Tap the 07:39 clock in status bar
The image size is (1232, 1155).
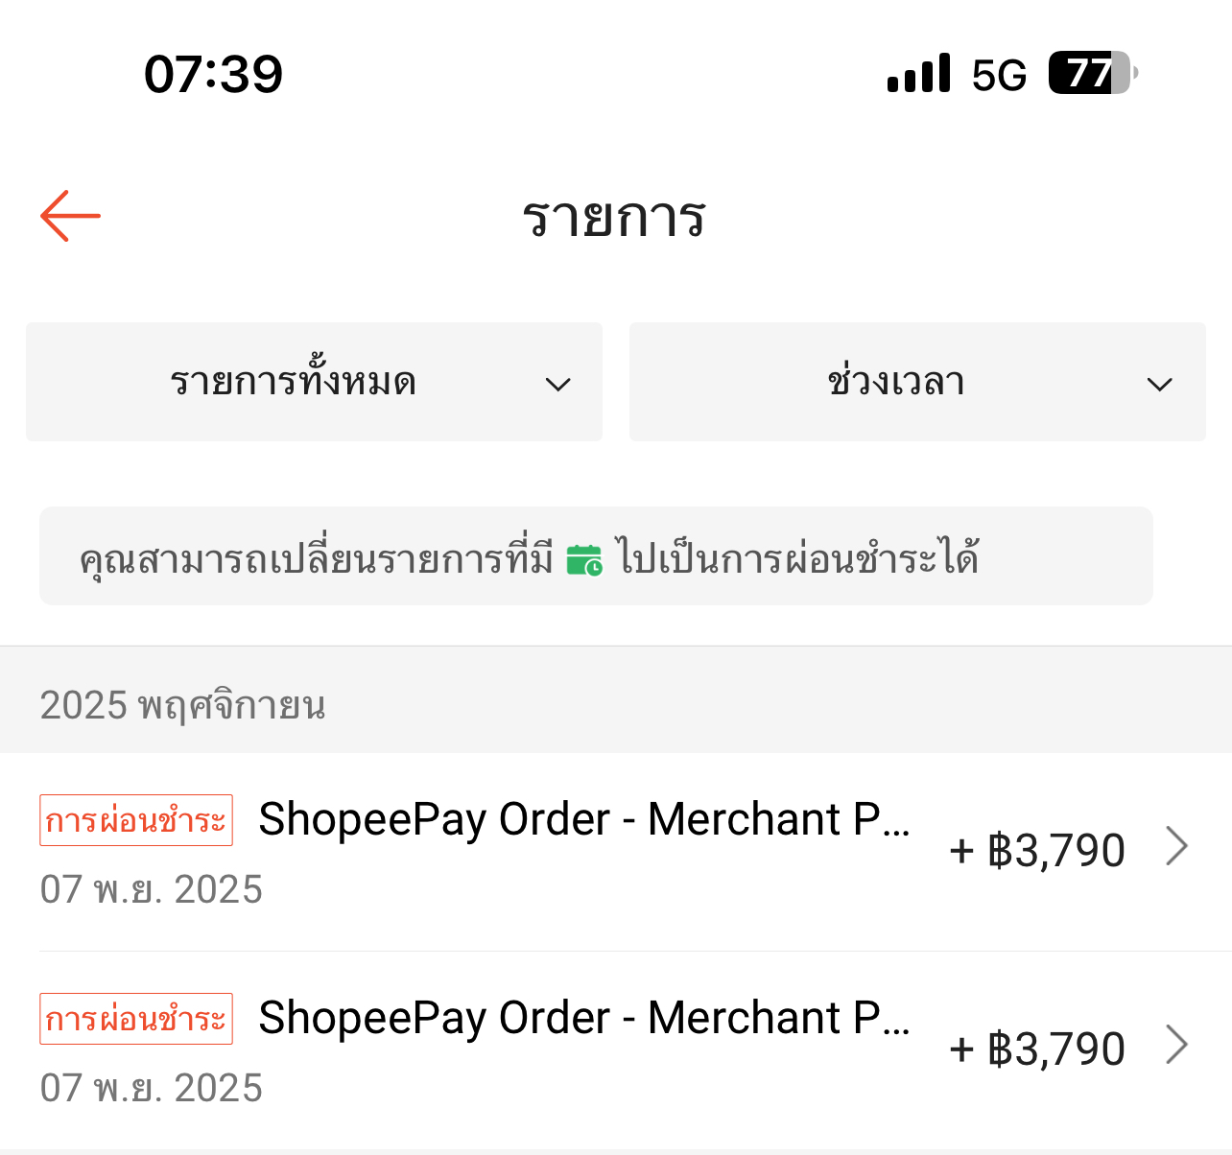(x=213, y=74)
